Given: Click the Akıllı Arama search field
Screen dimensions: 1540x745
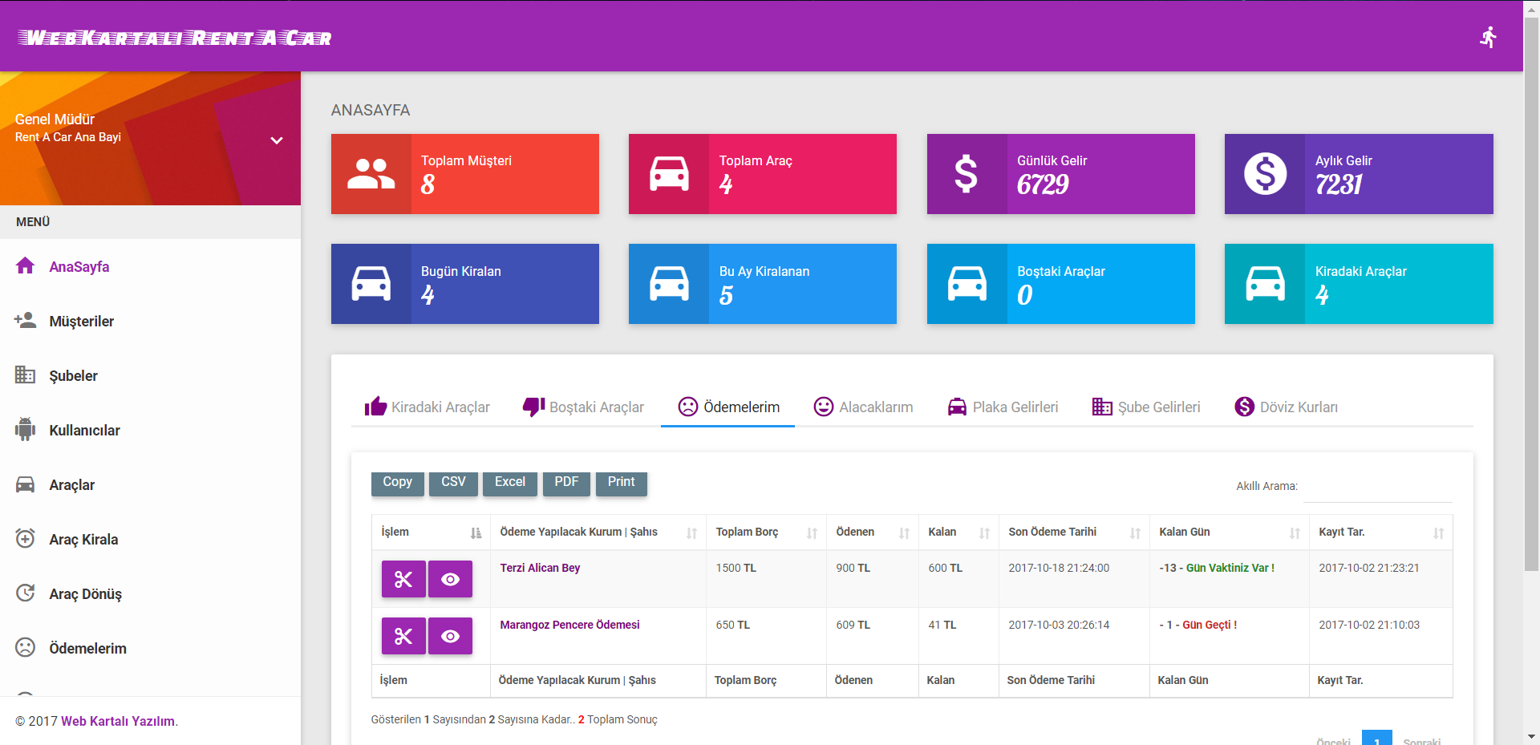Looking at the screenshot, I should (1377, 487).
